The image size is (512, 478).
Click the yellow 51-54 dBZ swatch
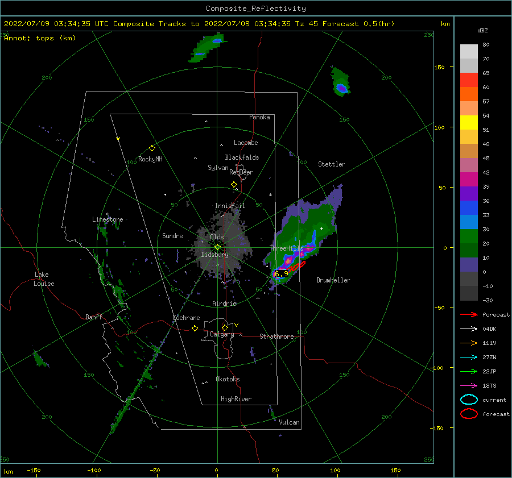click(469, 123)
